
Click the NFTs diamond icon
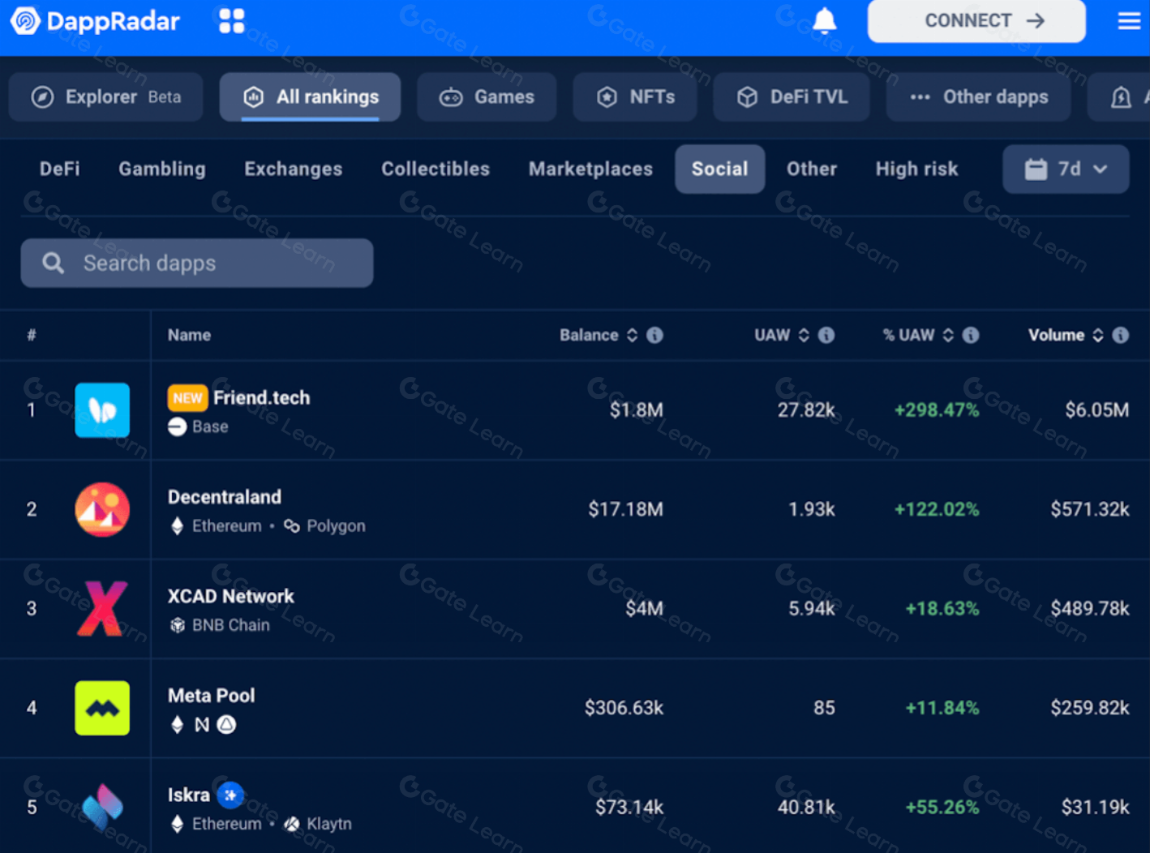tap(606, 96)
